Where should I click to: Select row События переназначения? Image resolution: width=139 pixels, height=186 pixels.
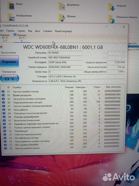[61, 134]
